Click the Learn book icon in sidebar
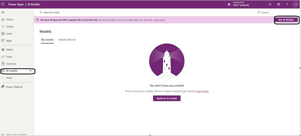Image resolution: width=301 pixels, height=136 pixels. tap(3, 34)
